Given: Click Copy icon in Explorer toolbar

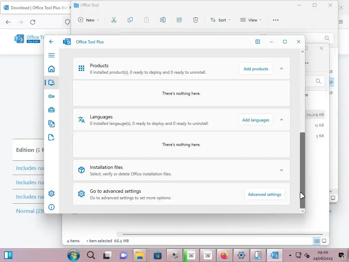Looking at the screenshot, I should click(130, 20).
